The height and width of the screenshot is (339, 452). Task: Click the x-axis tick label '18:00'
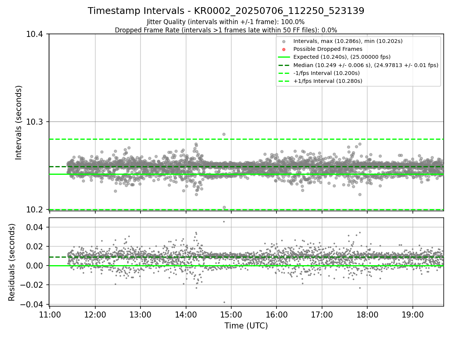coord(367,315)
